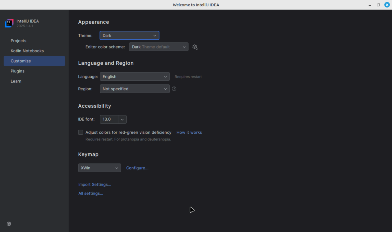Image resolution: width=392 pixels, height=232 pixels.
Task: Select Customize in the sidebar
Action: tap(21, 61)
